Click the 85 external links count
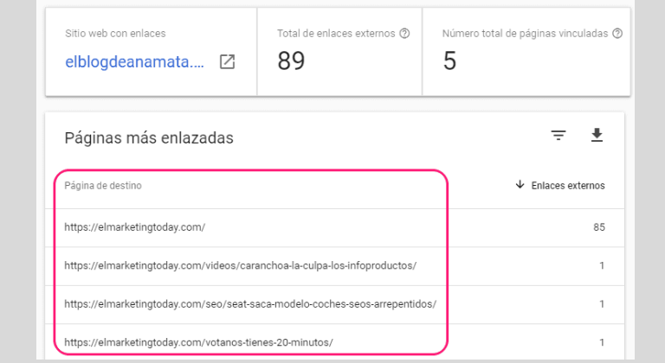The image size is (665, 363). [x=598, y=227]
